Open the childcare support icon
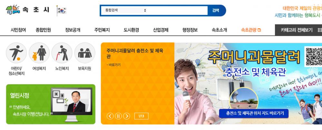Viewport: 322px width, 130px height. point(85,53)
